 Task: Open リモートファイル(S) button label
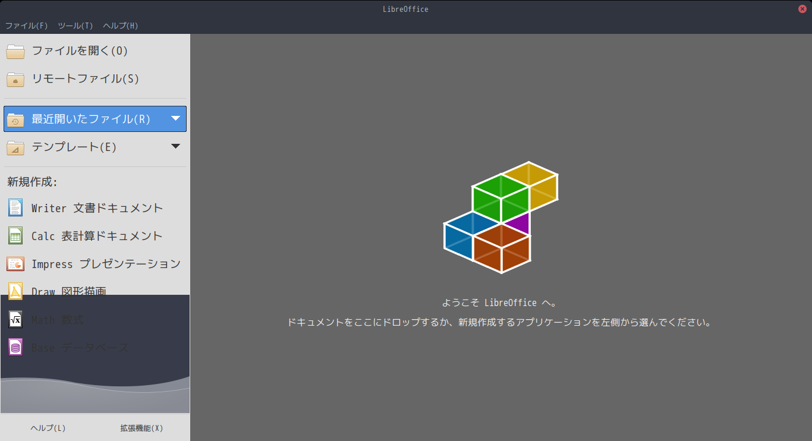pyautogui.click(x=86, y=79)
